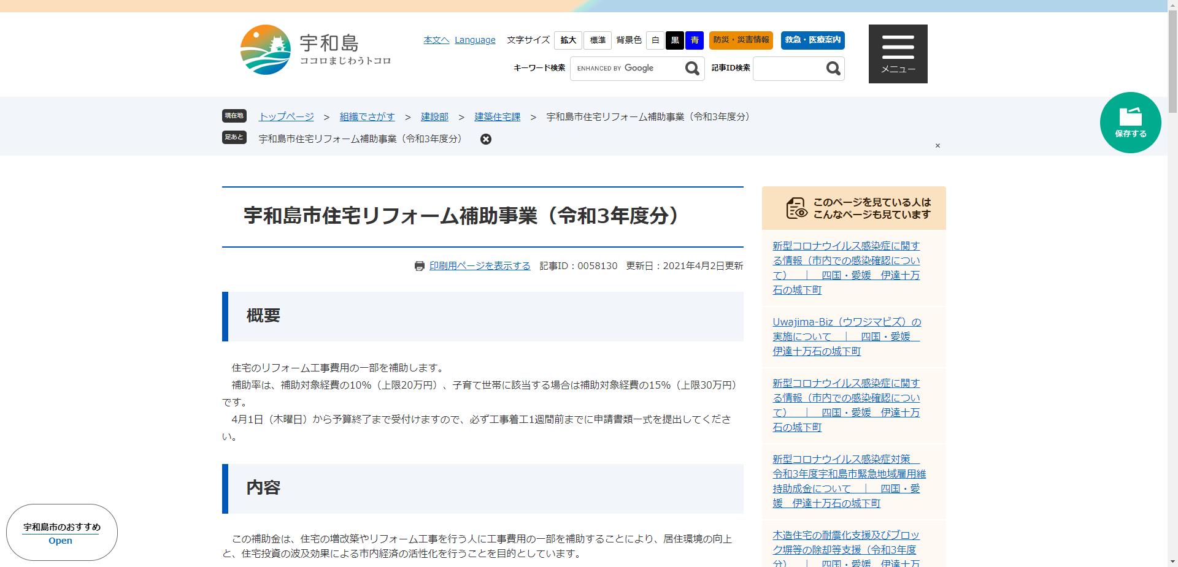
Task: Open the hamburger メニュー
Action: (897, 54)
